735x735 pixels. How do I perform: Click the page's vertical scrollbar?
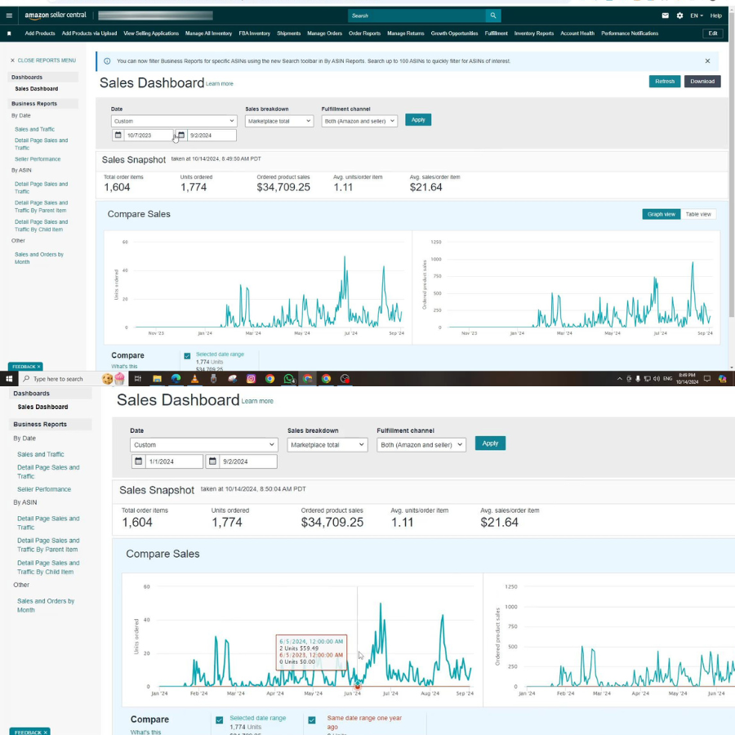pos(732,164)
